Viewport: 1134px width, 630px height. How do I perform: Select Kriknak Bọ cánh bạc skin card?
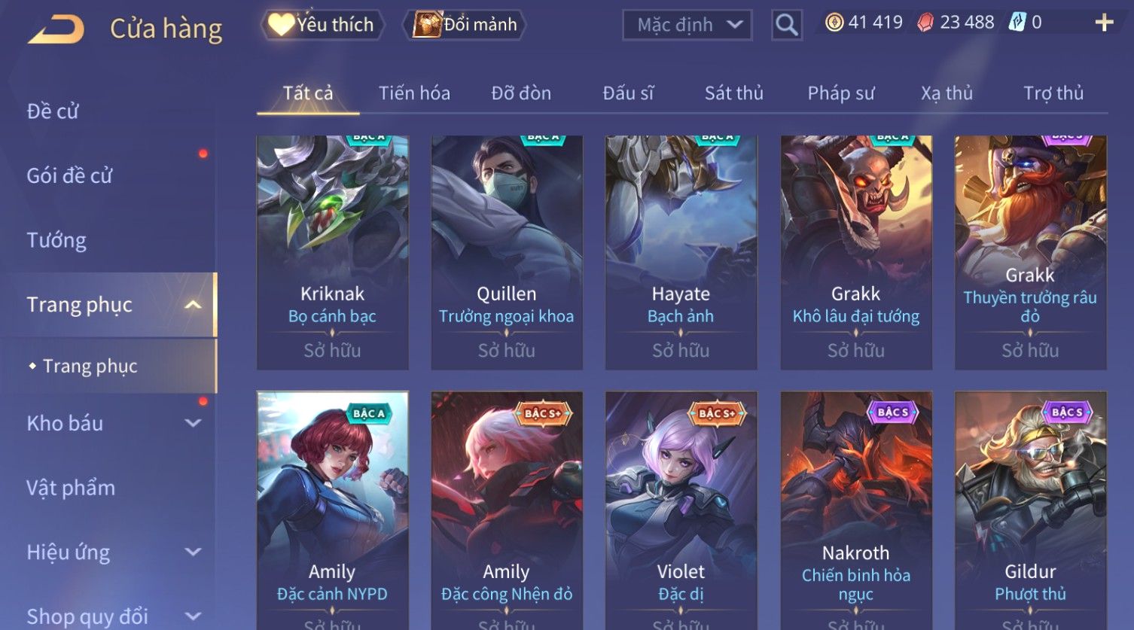point(333,253)
